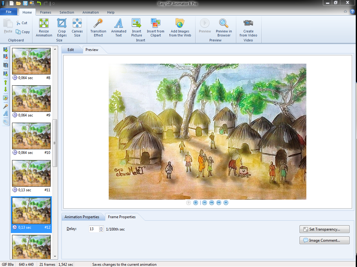The image size is (357, 267).
Task: Click Create from Video
Action: click(248, 28)
